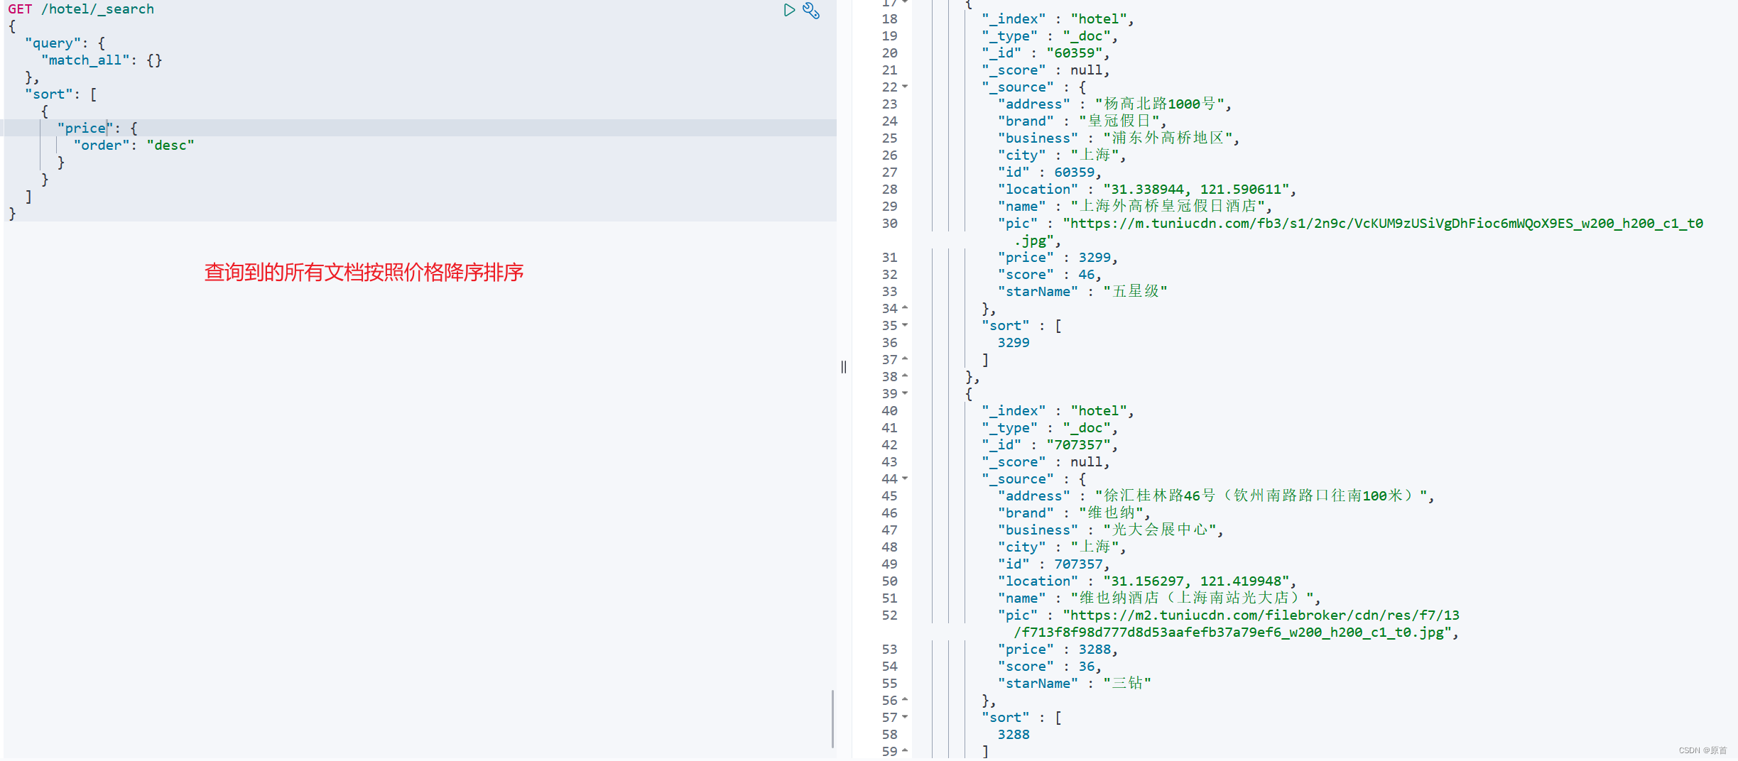Viewport: 1738px width, 761px height.
Task: Click the price value 3288 on line 53
Action: (x=1095, y=650)
